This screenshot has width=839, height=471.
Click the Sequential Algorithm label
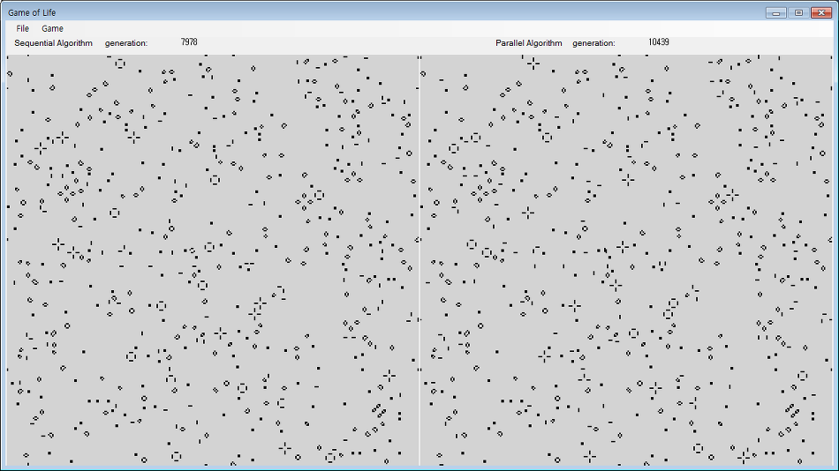point(54,42)
